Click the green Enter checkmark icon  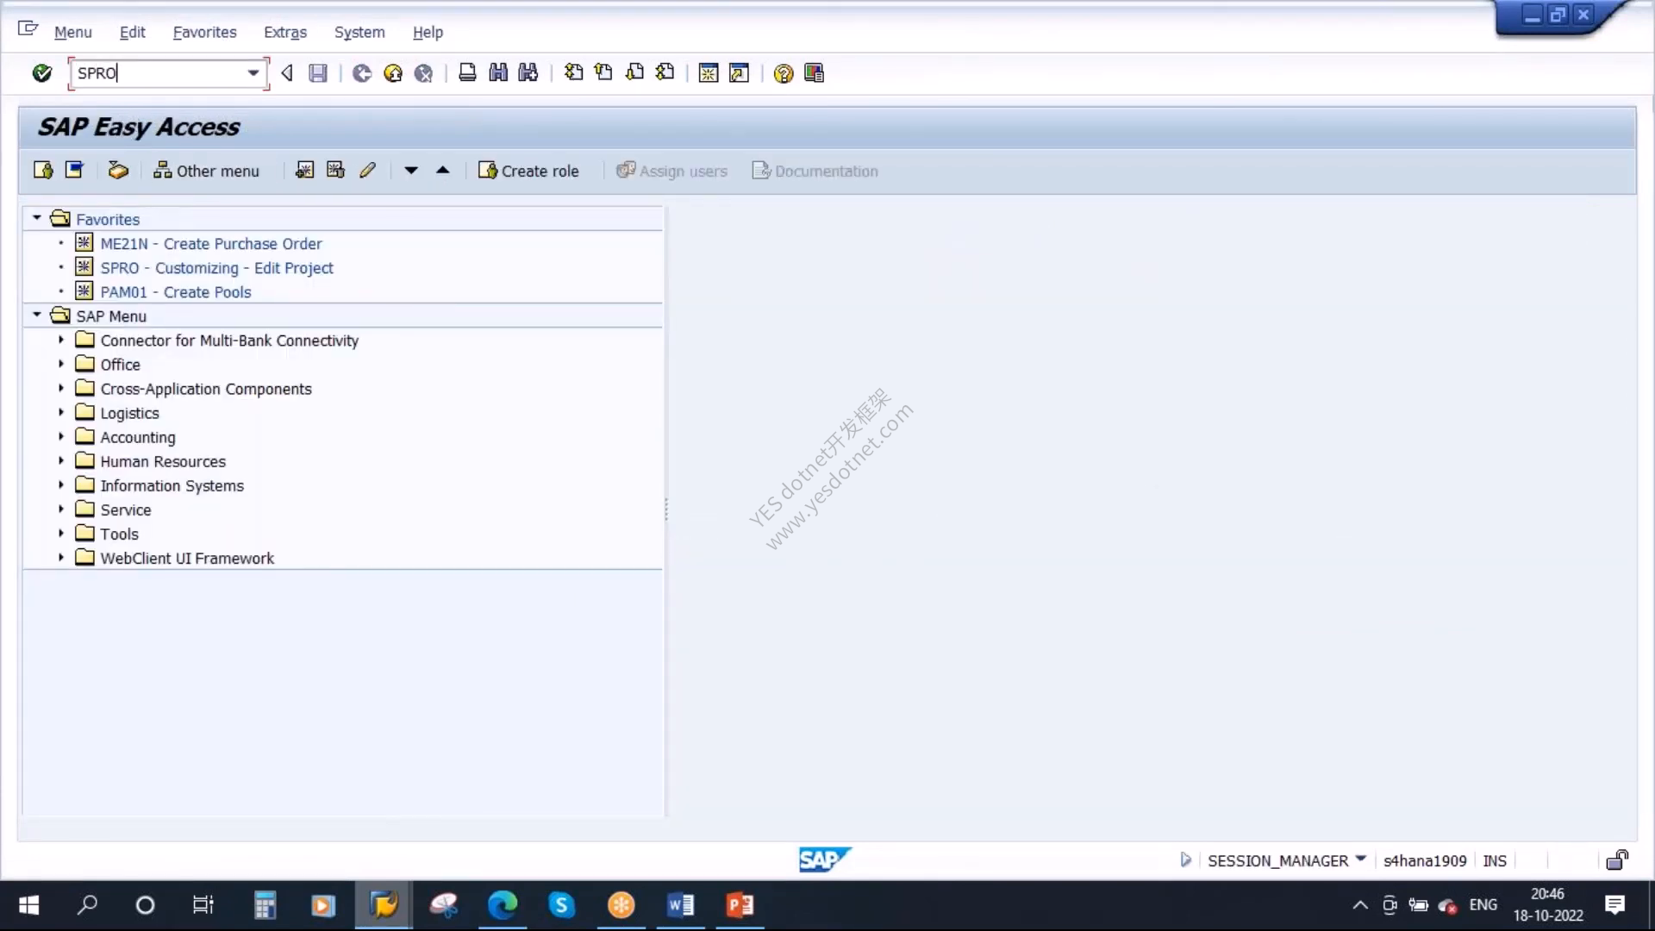[41, 73]
